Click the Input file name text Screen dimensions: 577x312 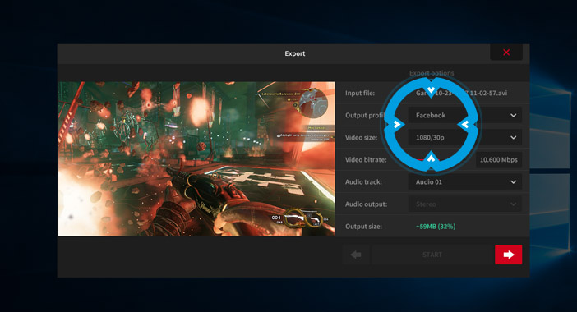click(x=461, y=93)
